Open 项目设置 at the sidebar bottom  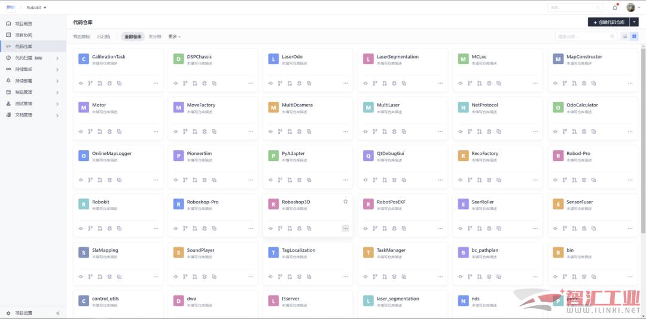(25, 313)
